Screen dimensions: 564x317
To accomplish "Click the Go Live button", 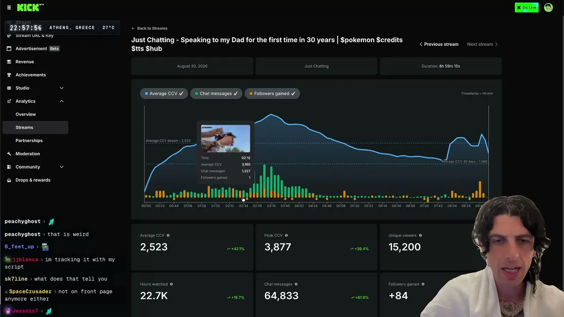I will 527,7.
